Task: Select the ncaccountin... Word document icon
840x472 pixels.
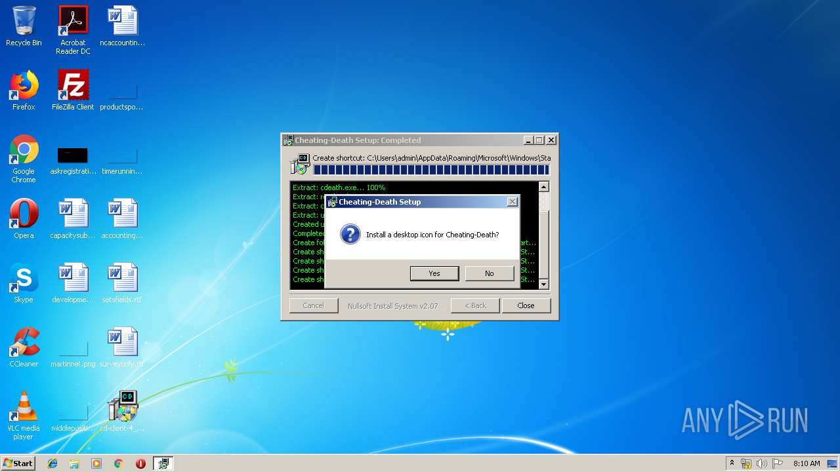Action: click(x=122, y=27)
